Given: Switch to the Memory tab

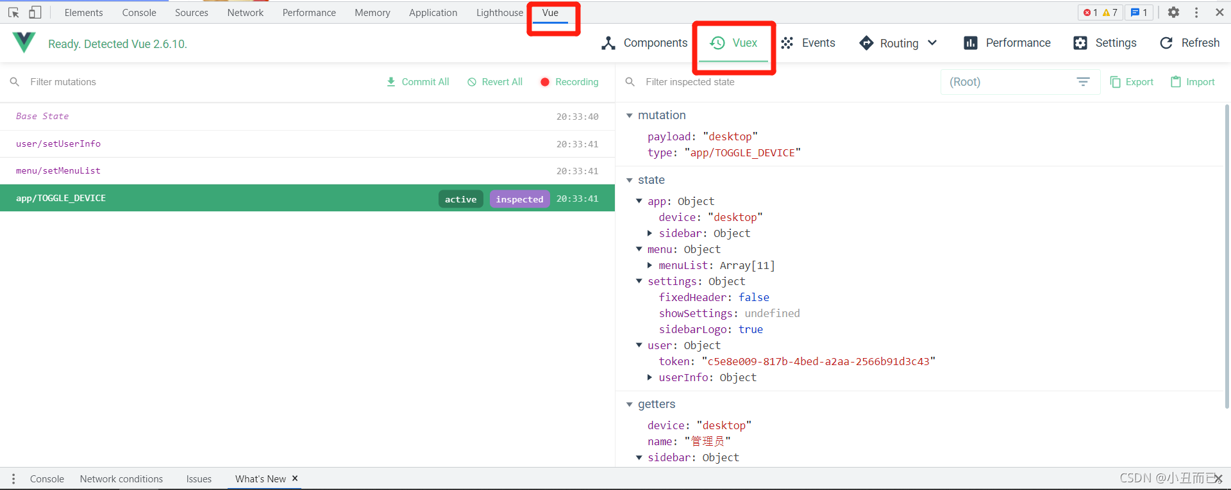Looking at the screenshot, I should click(373, 13).
